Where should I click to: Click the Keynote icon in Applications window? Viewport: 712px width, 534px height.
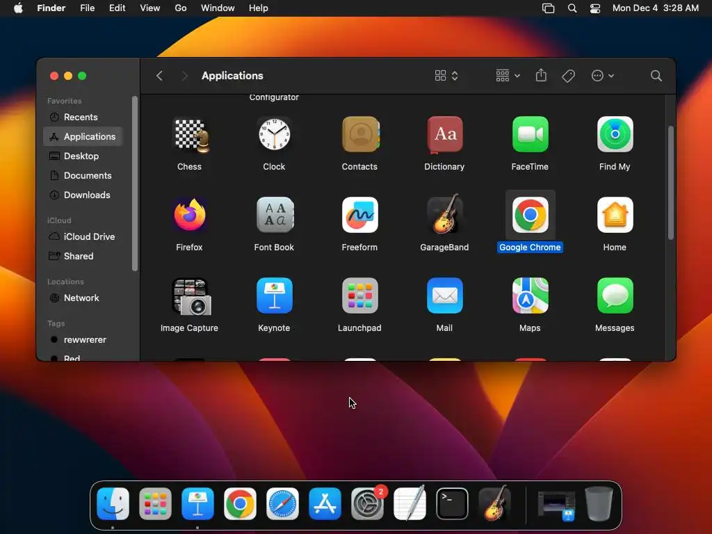(274, 296)
